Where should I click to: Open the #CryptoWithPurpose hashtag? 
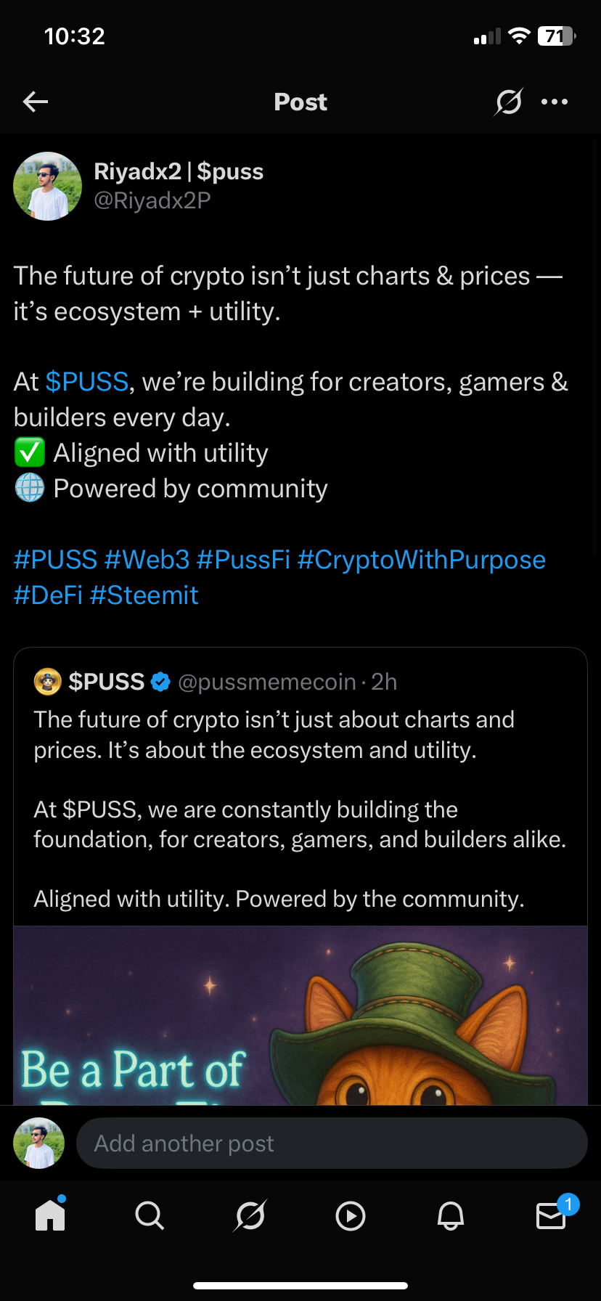(421, 560)
